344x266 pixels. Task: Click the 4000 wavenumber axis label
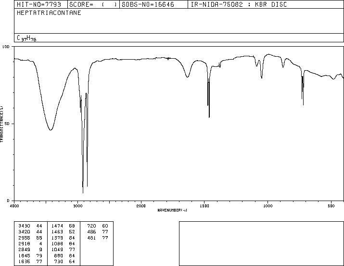pos(14,206)
